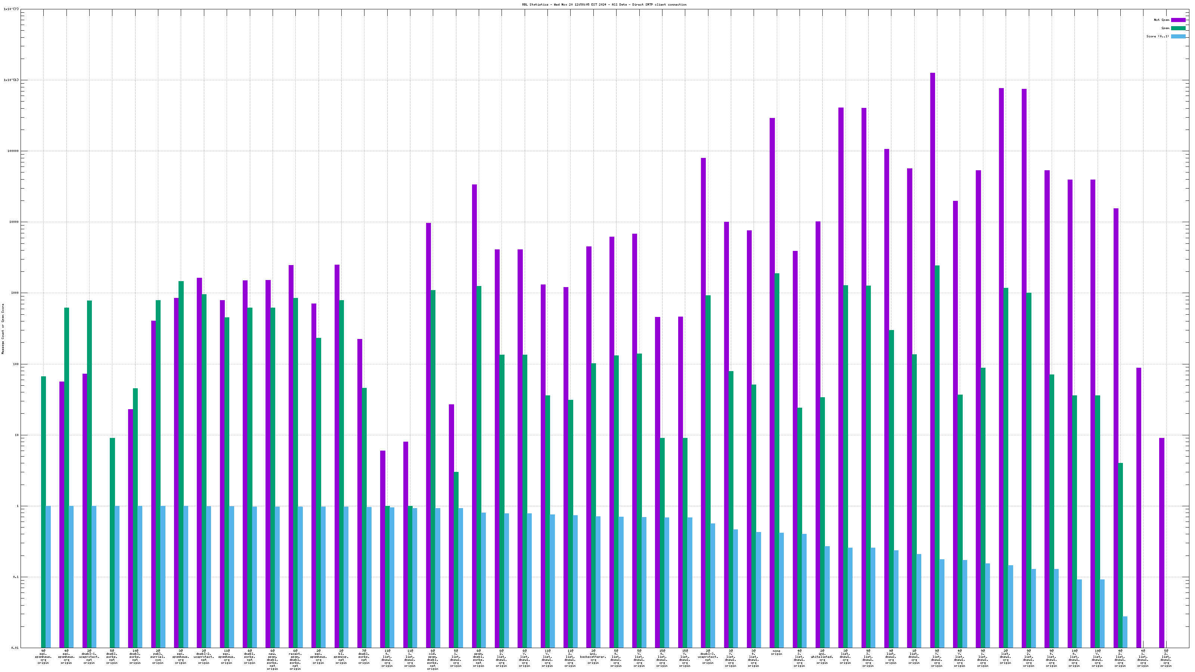Click the 'psbl.surriel.com' x-axis label

(158, 657)
